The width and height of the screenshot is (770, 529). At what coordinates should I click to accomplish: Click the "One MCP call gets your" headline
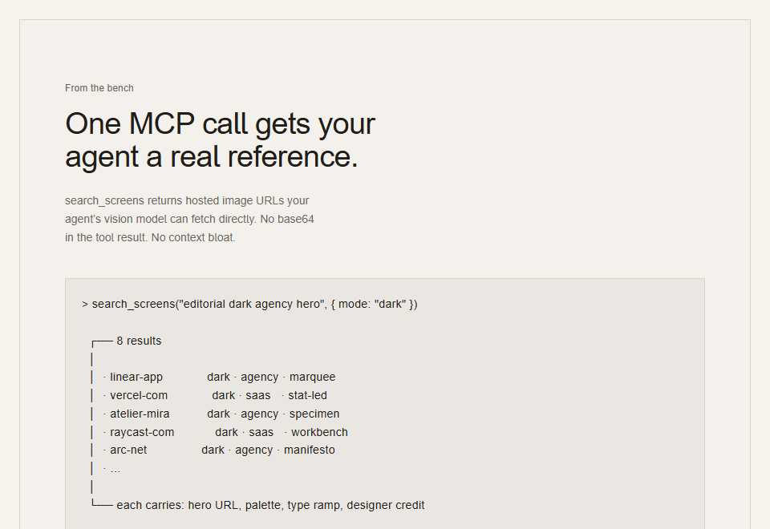tap(220, 123)
